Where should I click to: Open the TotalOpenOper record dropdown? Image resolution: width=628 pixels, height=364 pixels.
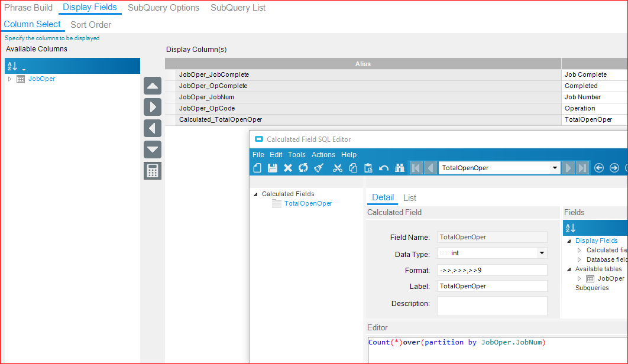pyautogui.click(x=555, y=168)
